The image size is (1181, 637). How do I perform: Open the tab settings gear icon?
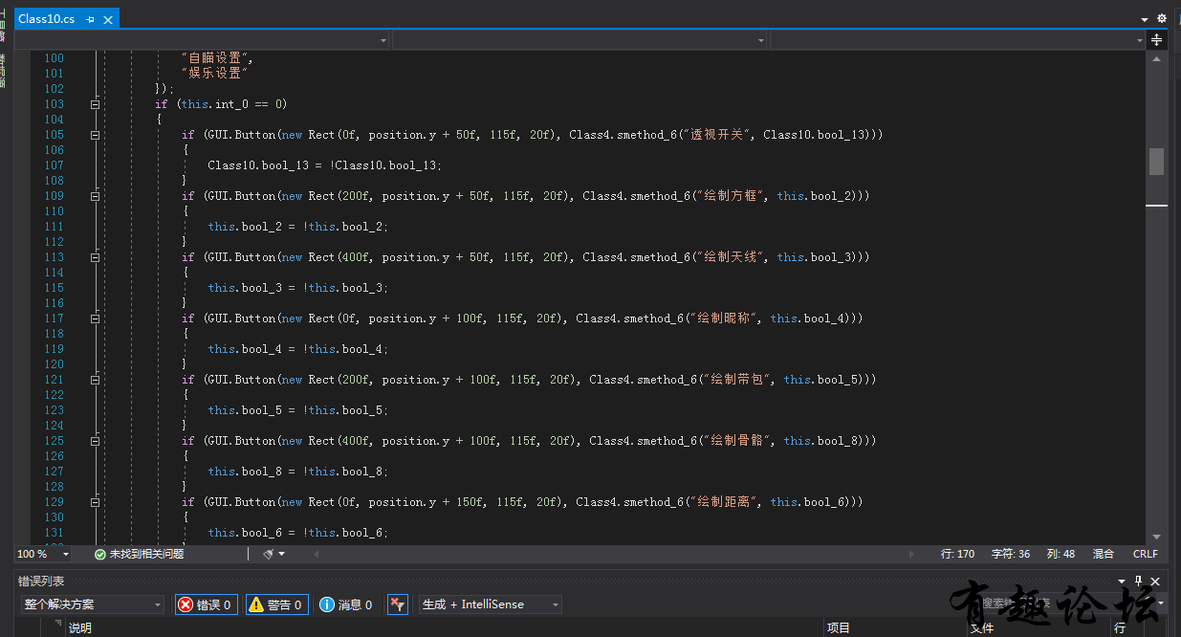[x=1162, y=18]
